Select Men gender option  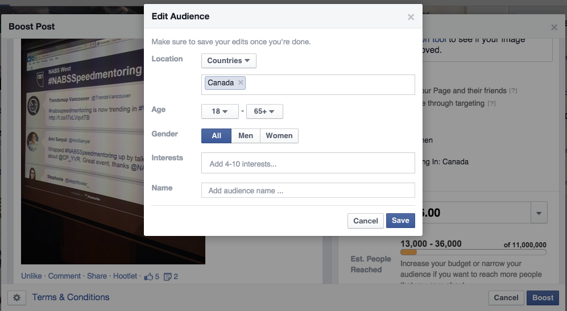tap(246, 136)
